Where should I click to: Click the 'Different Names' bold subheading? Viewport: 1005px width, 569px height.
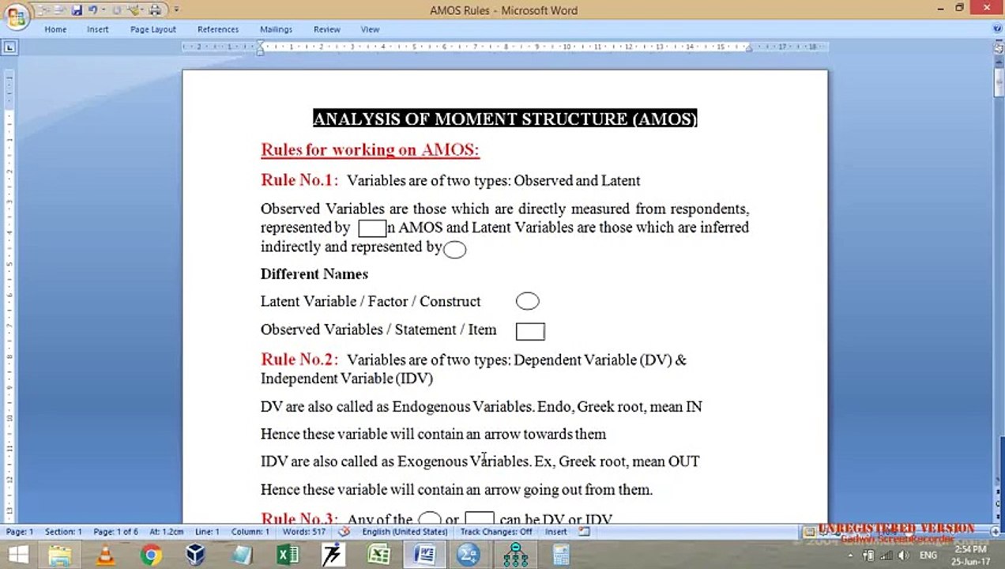coord(314,274)
